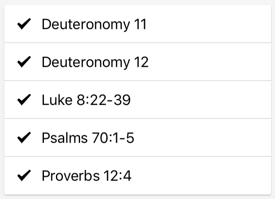
Task: Mark Deuteronomy 12 as not read
Action: pos(24,62)
